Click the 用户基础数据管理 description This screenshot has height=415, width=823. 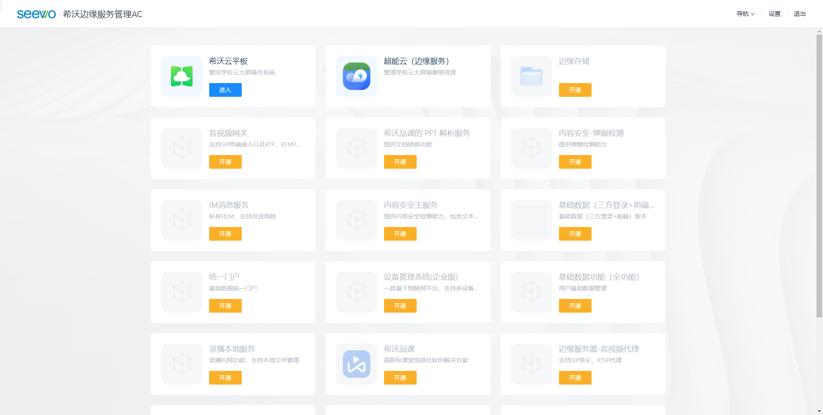tap(583, 289)
